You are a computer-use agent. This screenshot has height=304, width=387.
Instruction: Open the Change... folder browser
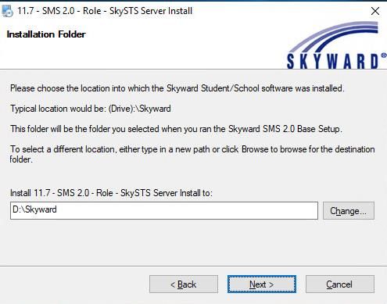point(349,210)
